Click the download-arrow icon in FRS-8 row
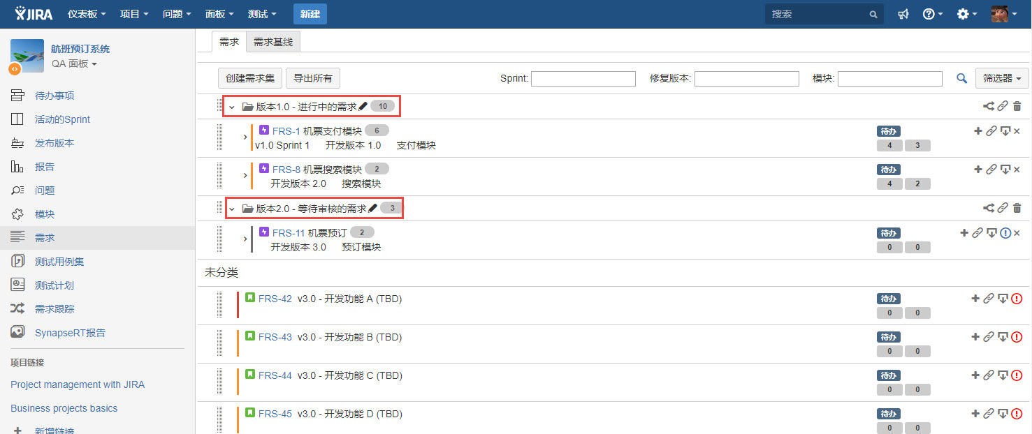This screenshot has width=1032, height=434. [x=1005, y=170]
